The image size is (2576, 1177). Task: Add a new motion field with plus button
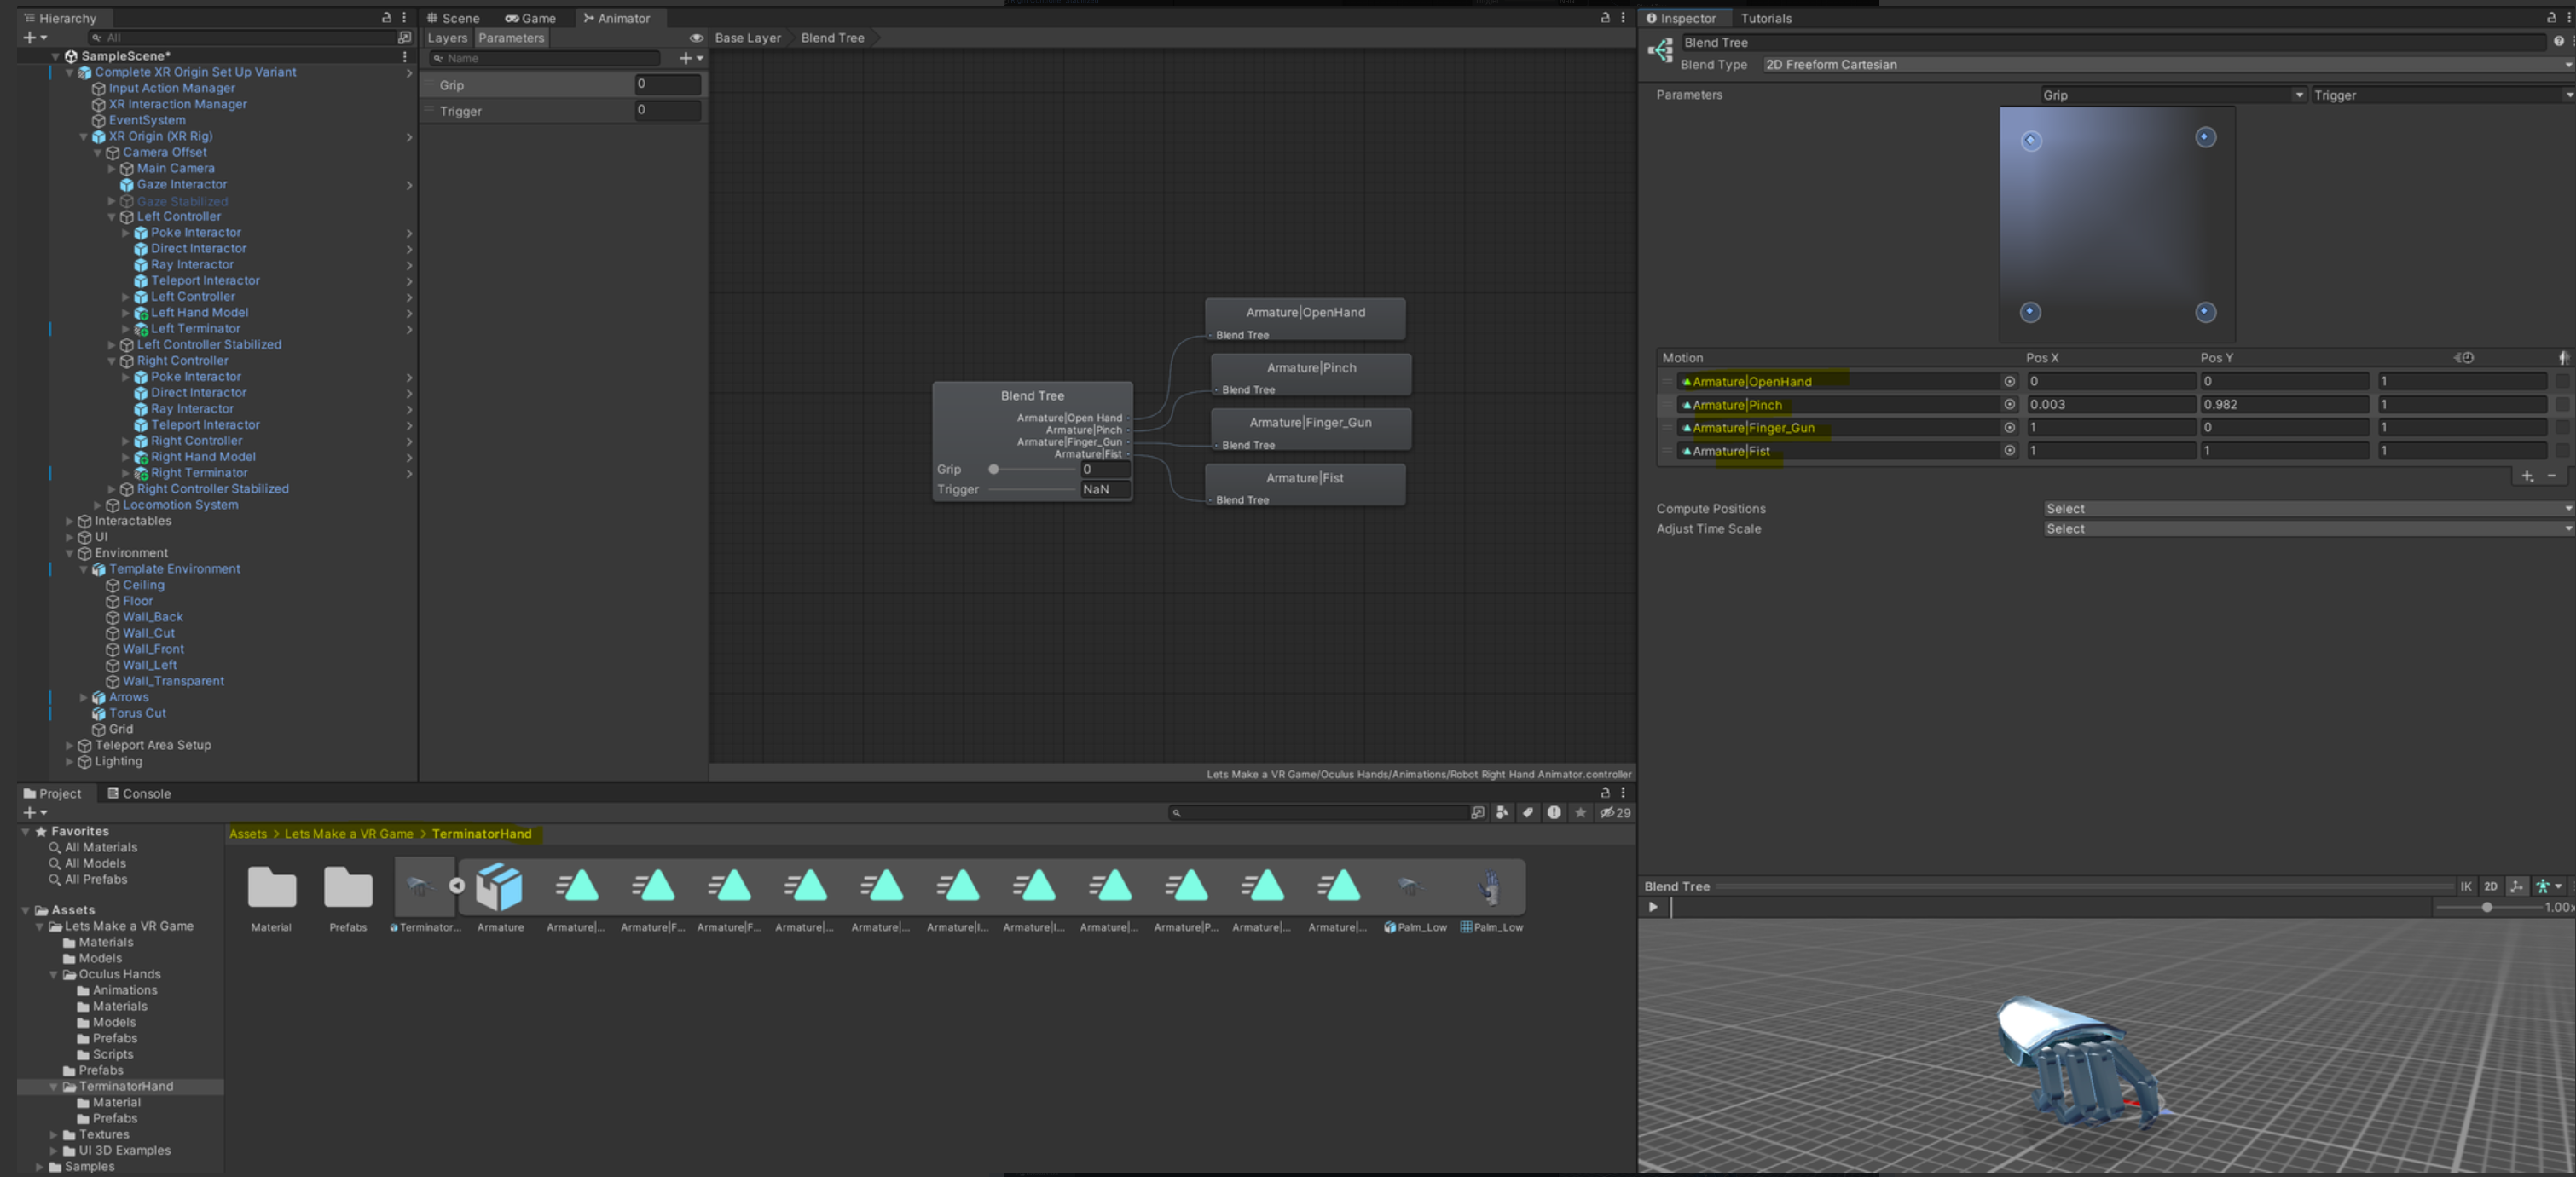coord(2527,476)
